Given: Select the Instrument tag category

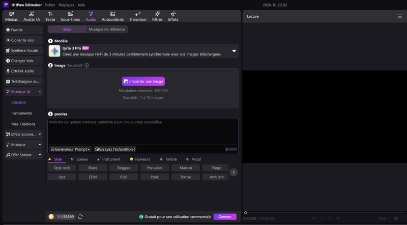Looking at the screenshot, I should pos(108,159).
